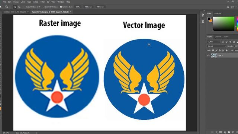Filter layers by adjustment layers icon
The width and height of the screenshot is (238, 134).
226,42
